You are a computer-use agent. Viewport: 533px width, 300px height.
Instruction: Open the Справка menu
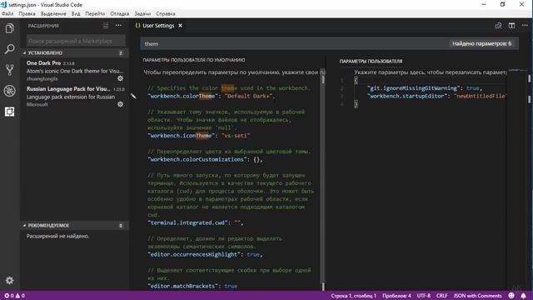[x=166, y=14]
